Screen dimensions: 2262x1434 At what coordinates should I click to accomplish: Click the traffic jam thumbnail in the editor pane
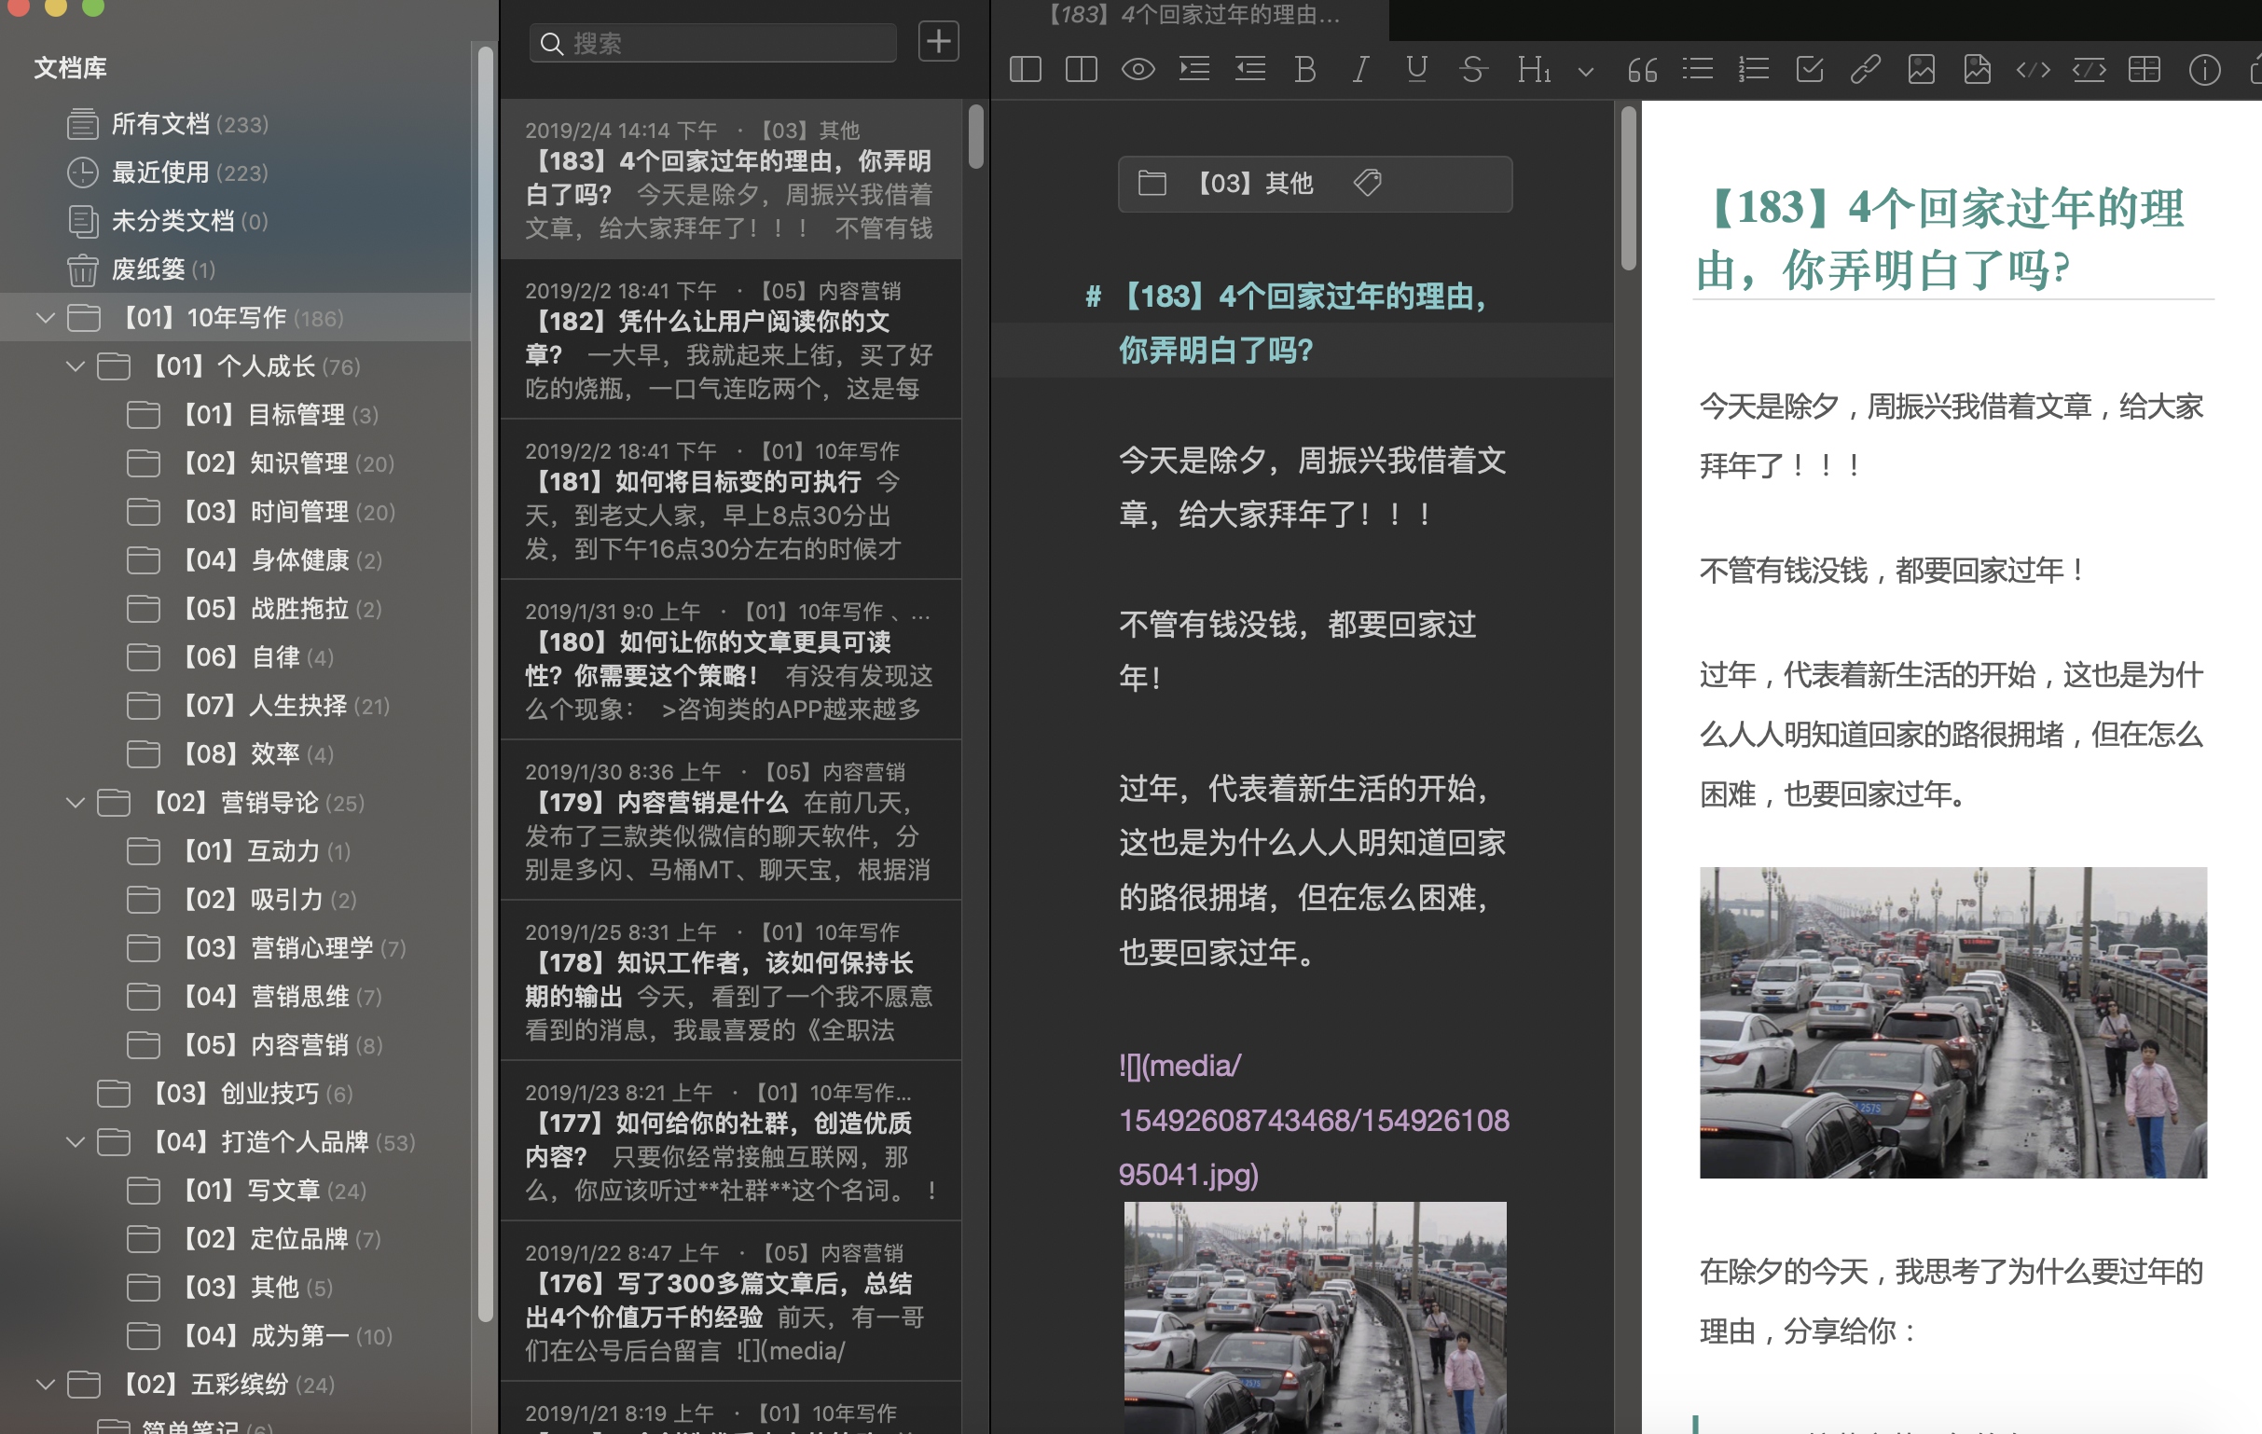[1315, 1317]
